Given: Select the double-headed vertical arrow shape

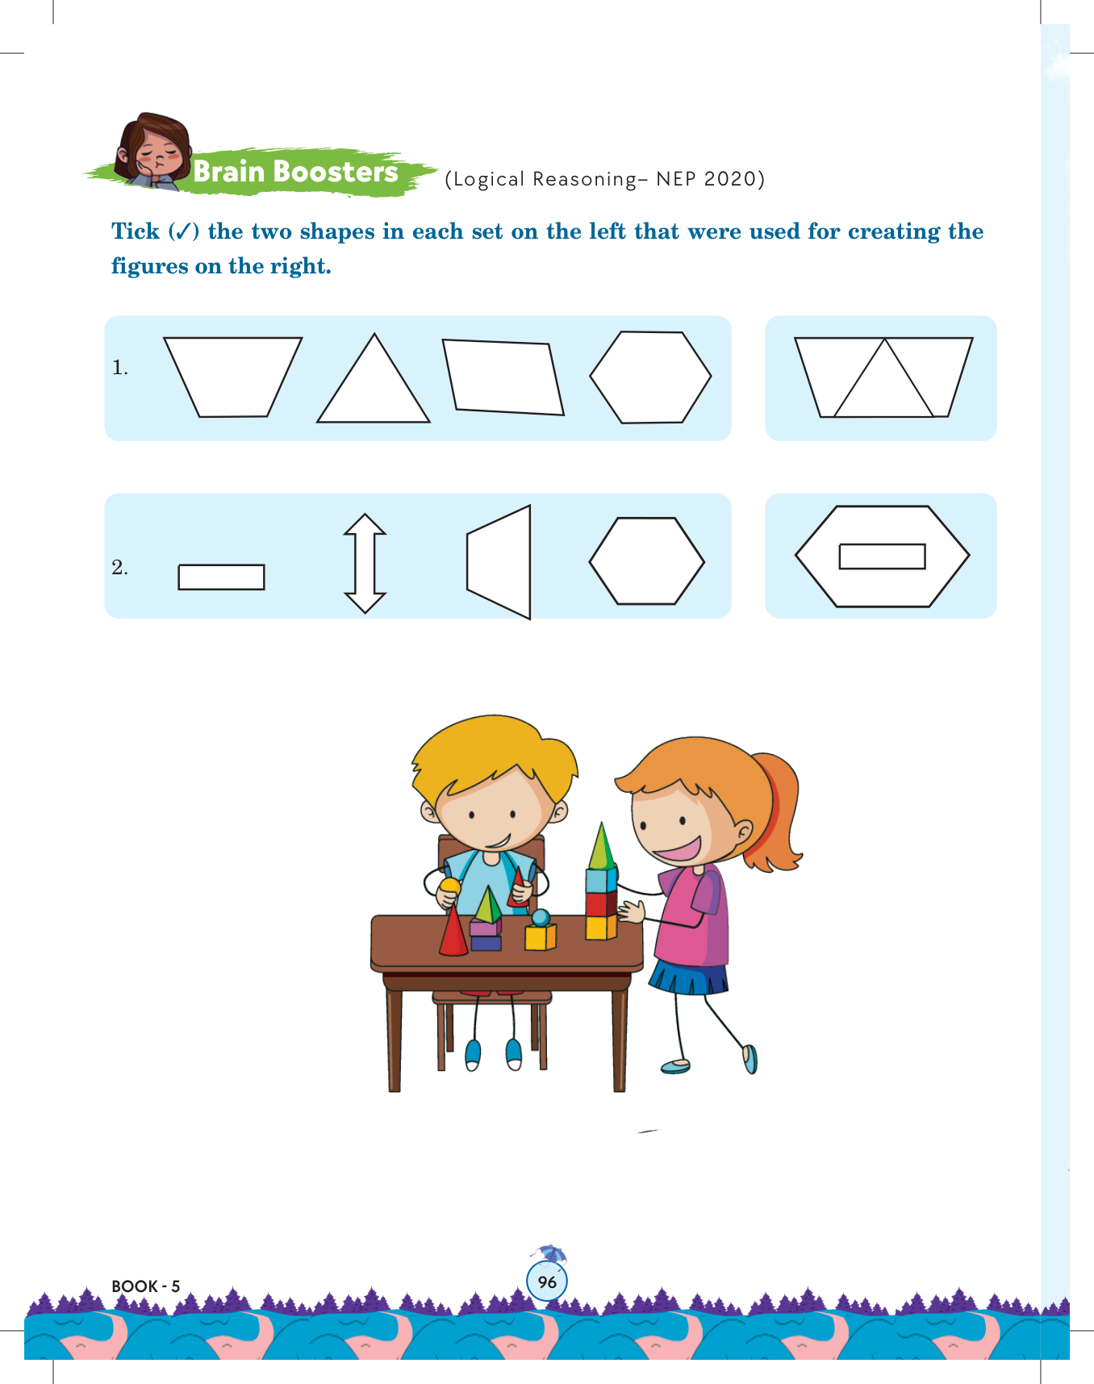Looking at the screenshot, I should [365, 563].
